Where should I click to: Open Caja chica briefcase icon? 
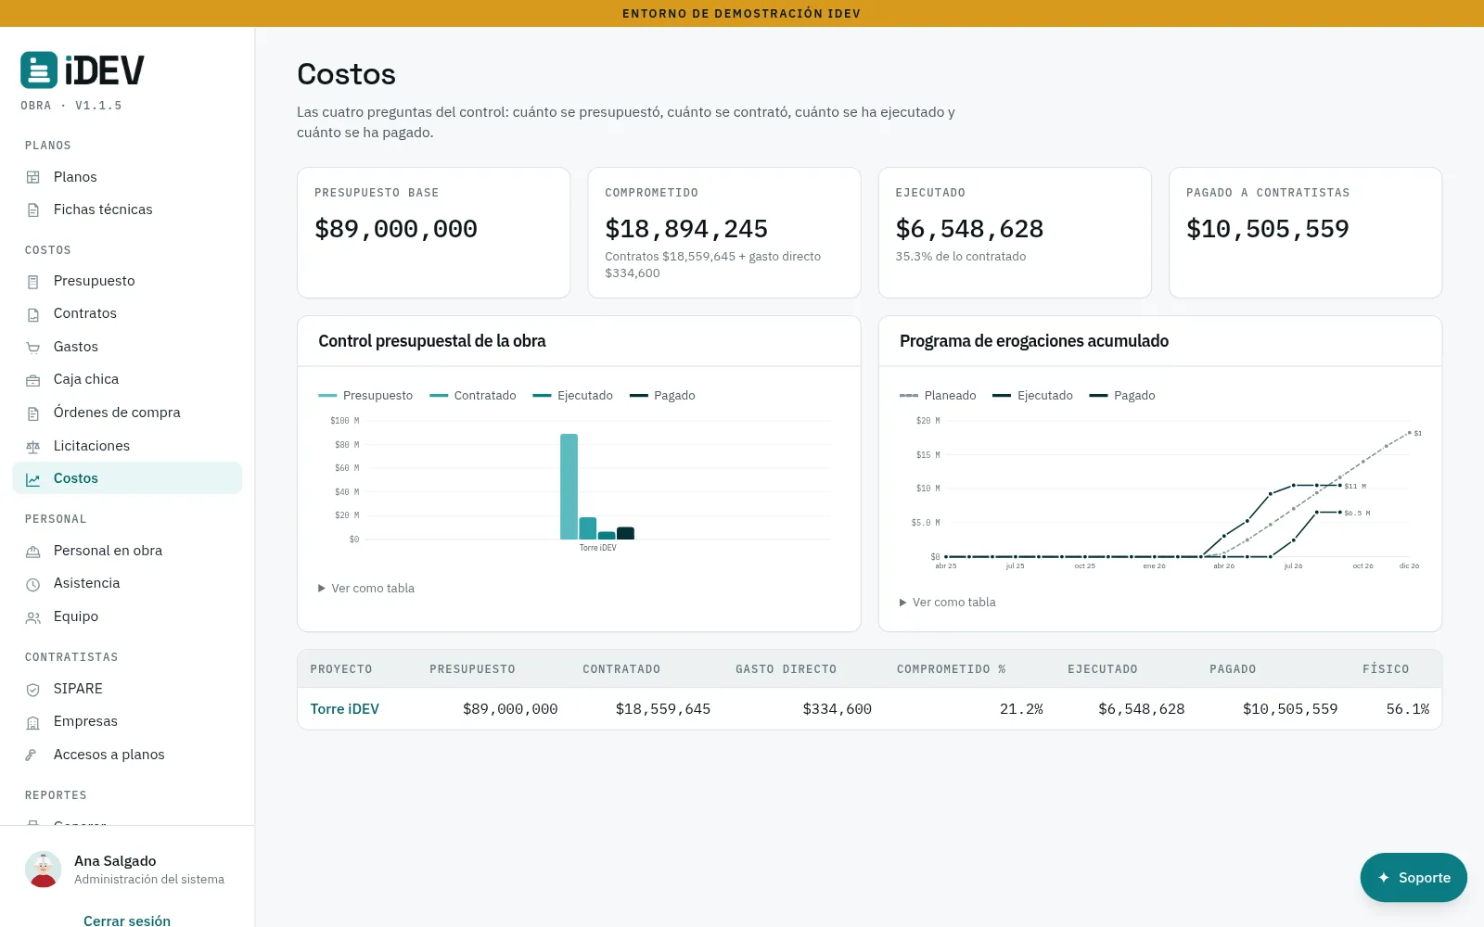pyautogui.click(x=33, y=380)
